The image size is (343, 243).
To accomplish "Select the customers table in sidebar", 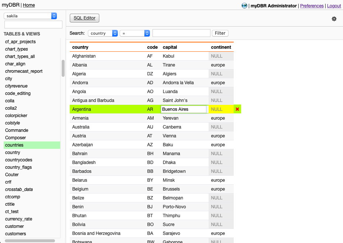I will pos(16,234).
